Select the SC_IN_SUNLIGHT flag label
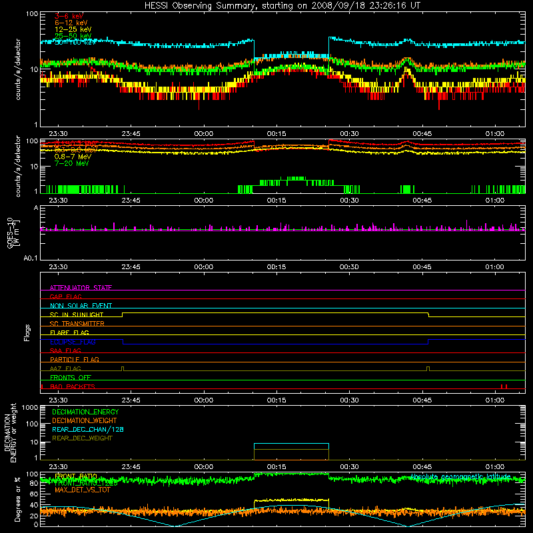Viewport: 533px width, 533px height. click(x=77, y=314)
